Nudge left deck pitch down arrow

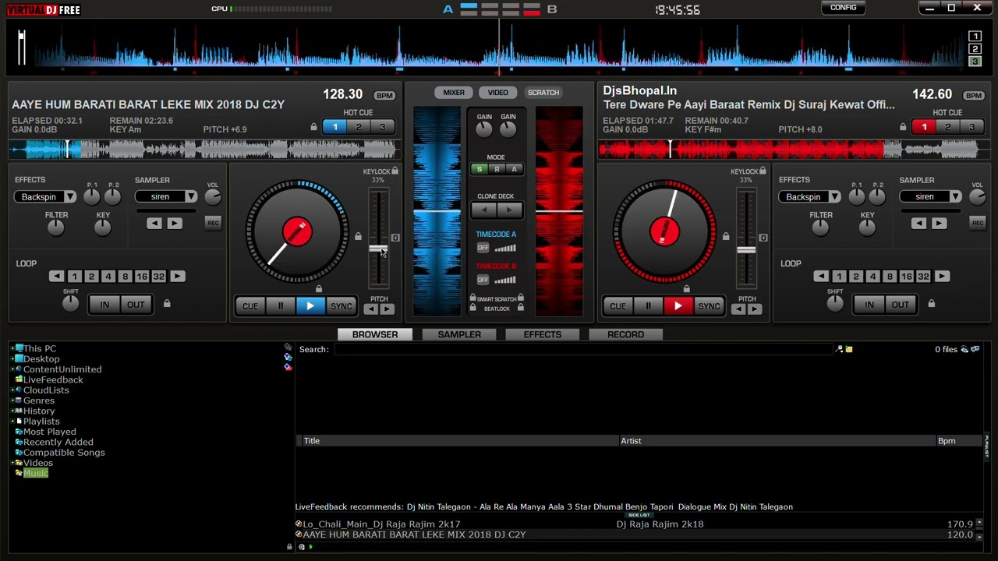click(371, 309)
